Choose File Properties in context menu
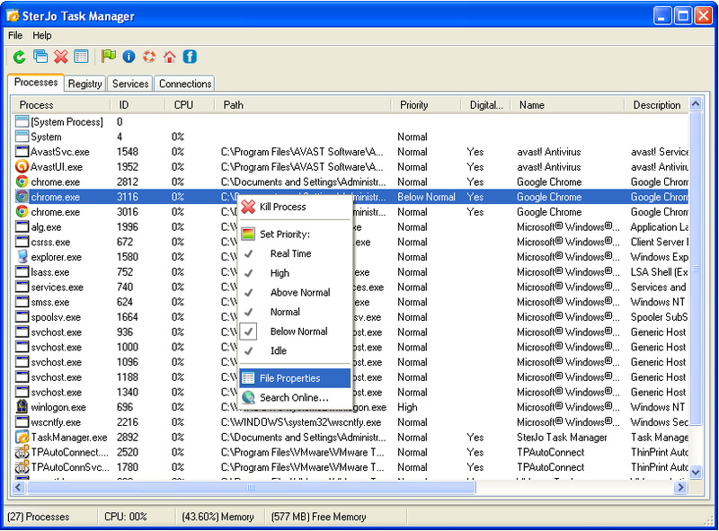This screenshot has width=719, height=531. (x=295, y=378)
